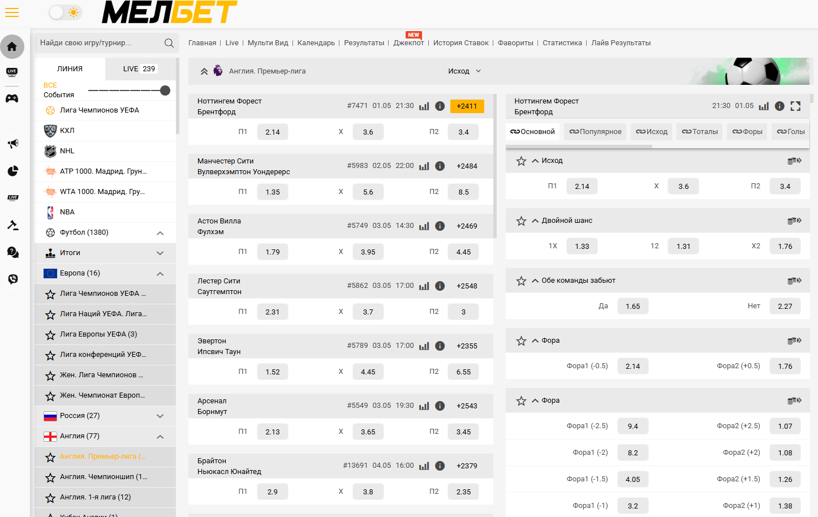Collapse the Исход market in detail panel
Image resolution: width=818 pixels, height=517 pixels.
[x=535, y=161]
